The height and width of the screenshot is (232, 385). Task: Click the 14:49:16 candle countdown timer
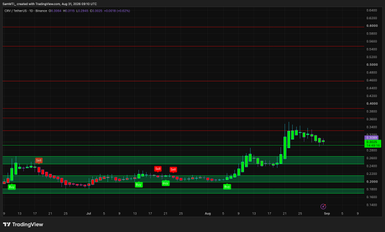click(x=373, y=146)
